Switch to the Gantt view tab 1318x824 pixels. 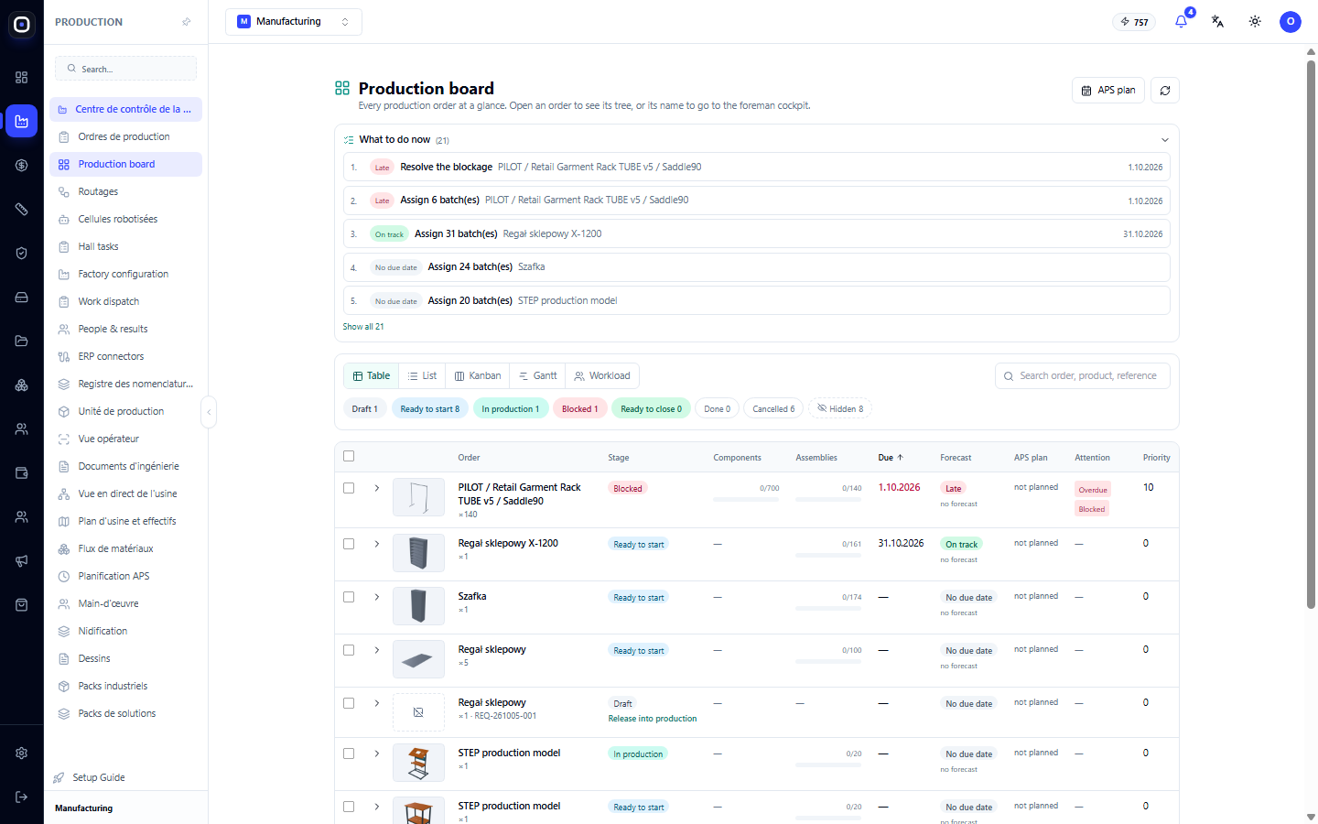point(538,376)
